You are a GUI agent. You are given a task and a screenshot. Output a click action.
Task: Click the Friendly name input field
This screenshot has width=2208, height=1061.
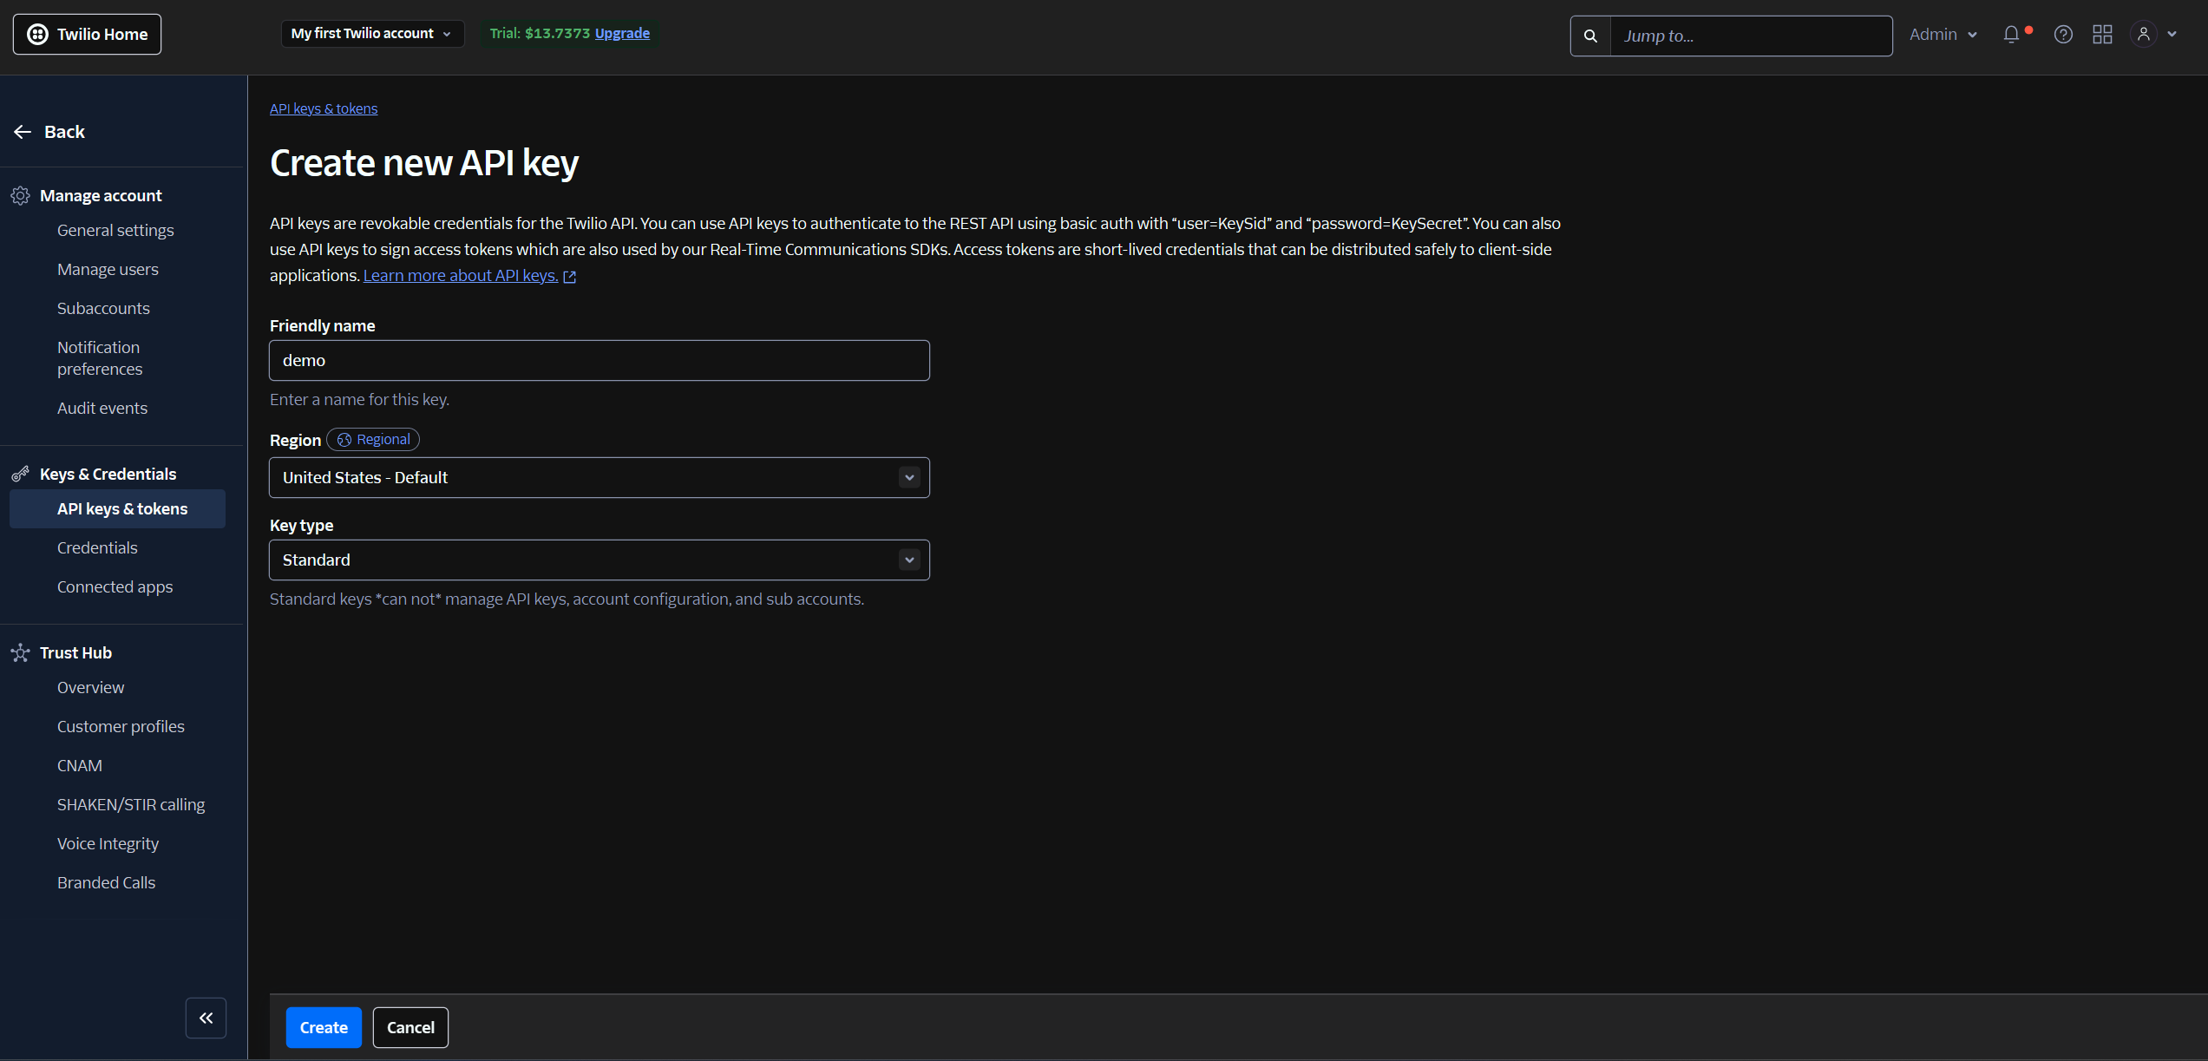point(599,361)
